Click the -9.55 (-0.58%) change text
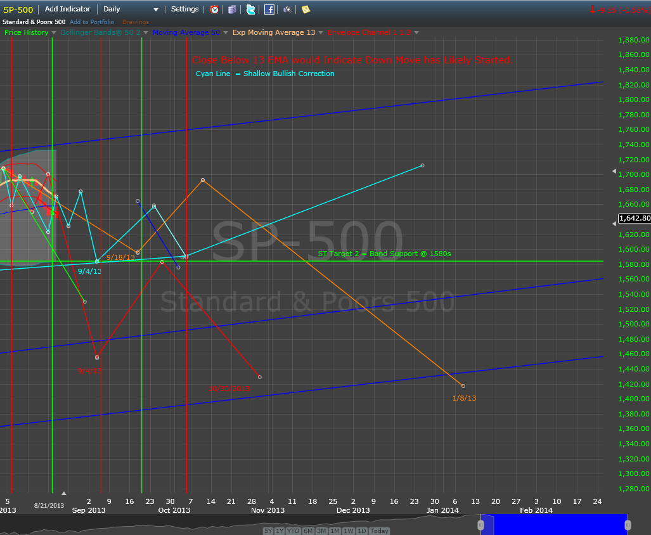 (624, 10)
